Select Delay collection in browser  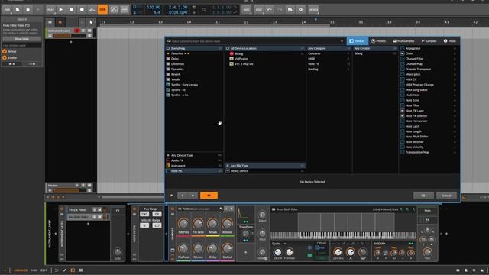194,59
